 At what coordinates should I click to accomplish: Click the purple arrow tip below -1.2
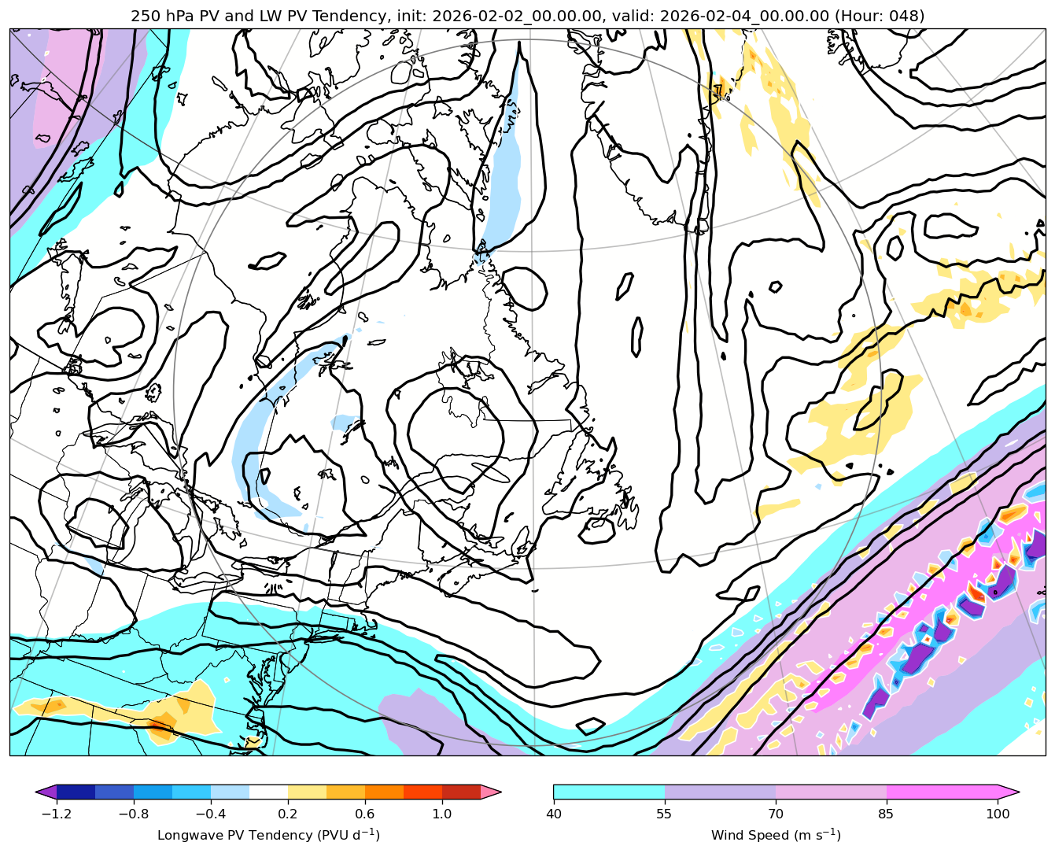point(46,792)
